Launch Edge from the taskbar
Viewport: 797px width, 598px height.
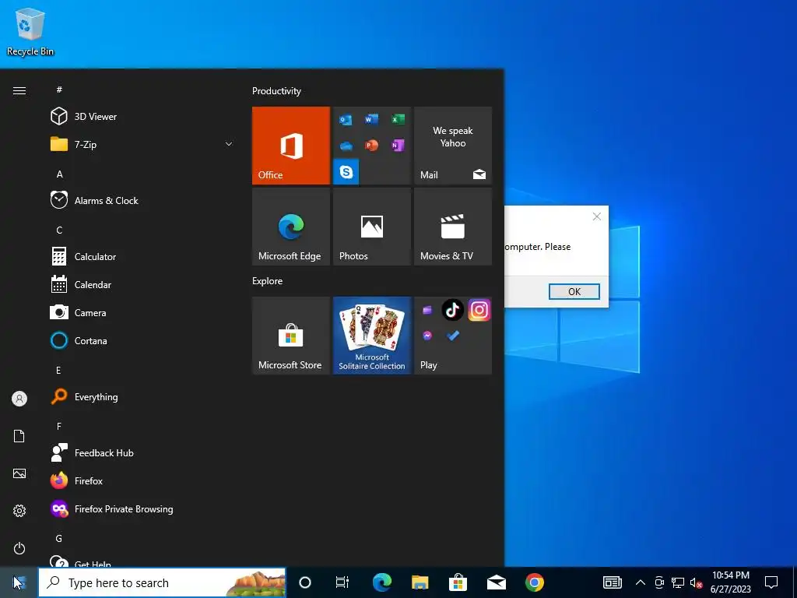(381, 582)
